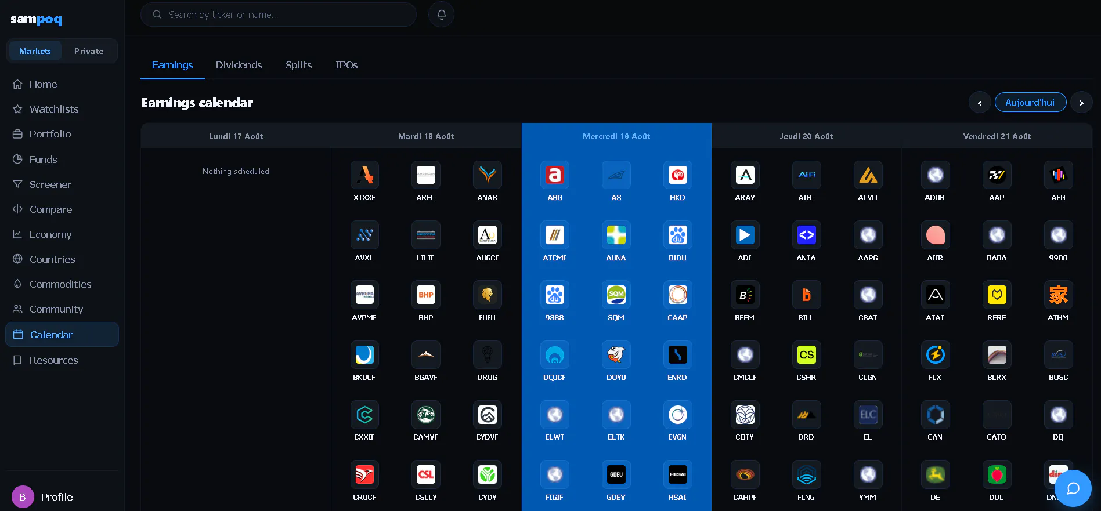Viewport: 1101px width, 511px height.
Task: Open the notifications bell
Action: (x=441, y=15)
